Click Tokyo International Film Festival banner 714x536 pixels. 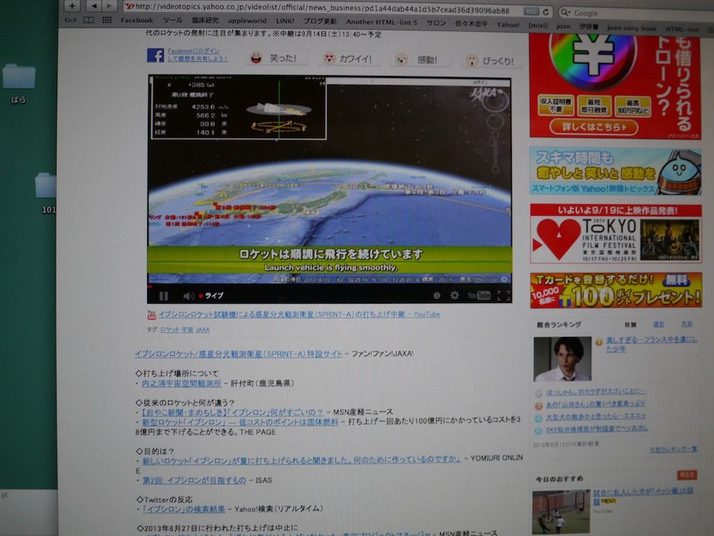pyautogui.click(x=616, y=234)
